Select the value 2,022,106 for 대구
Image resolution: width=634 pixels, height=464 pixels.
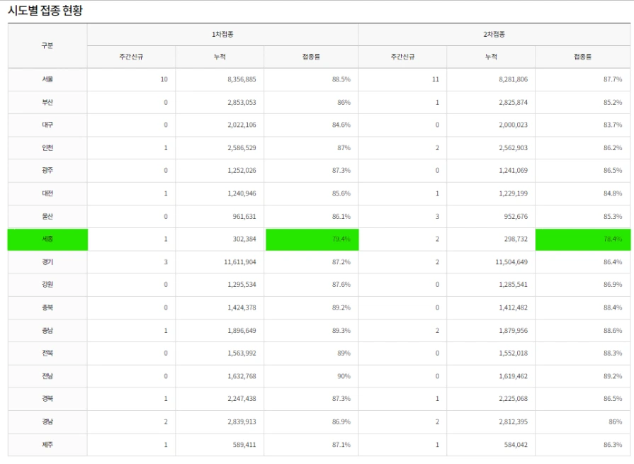(242, 125)
